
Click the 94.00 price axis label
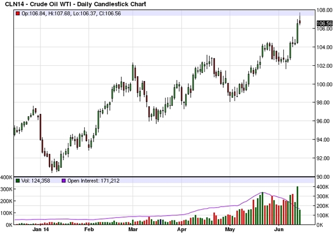[323, 139]
